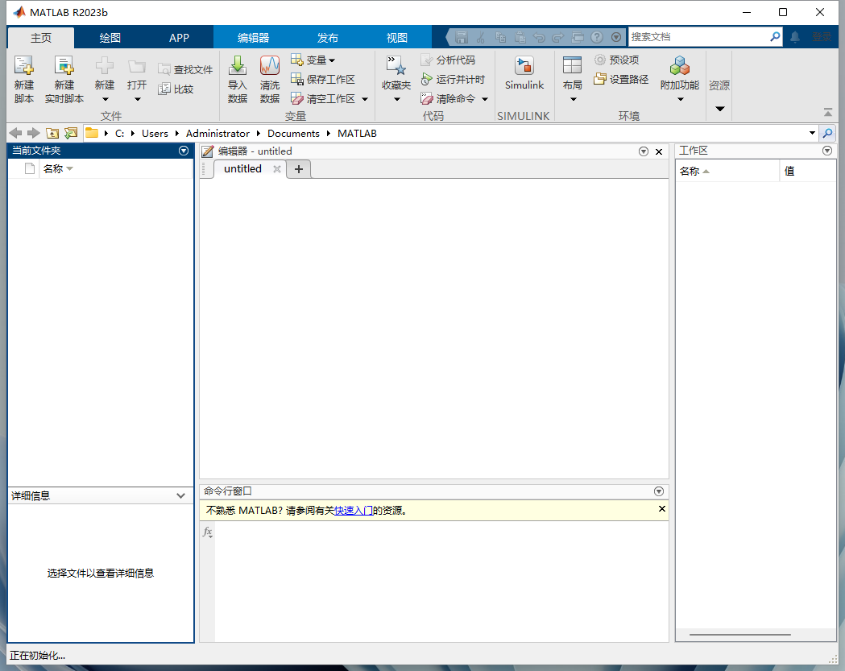This screenshot has height=671, width=845.
Task: Add new editor tab with plus button
Action: pos(299,169)
